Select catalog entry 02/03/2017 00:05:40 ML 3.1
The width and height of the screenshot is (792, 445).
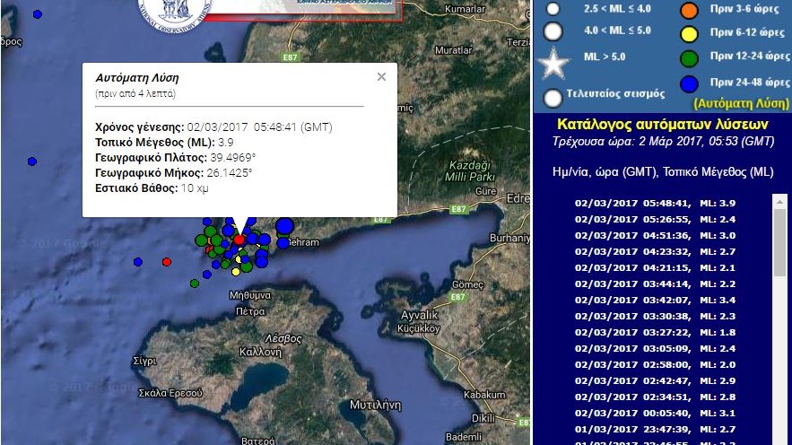655,414
